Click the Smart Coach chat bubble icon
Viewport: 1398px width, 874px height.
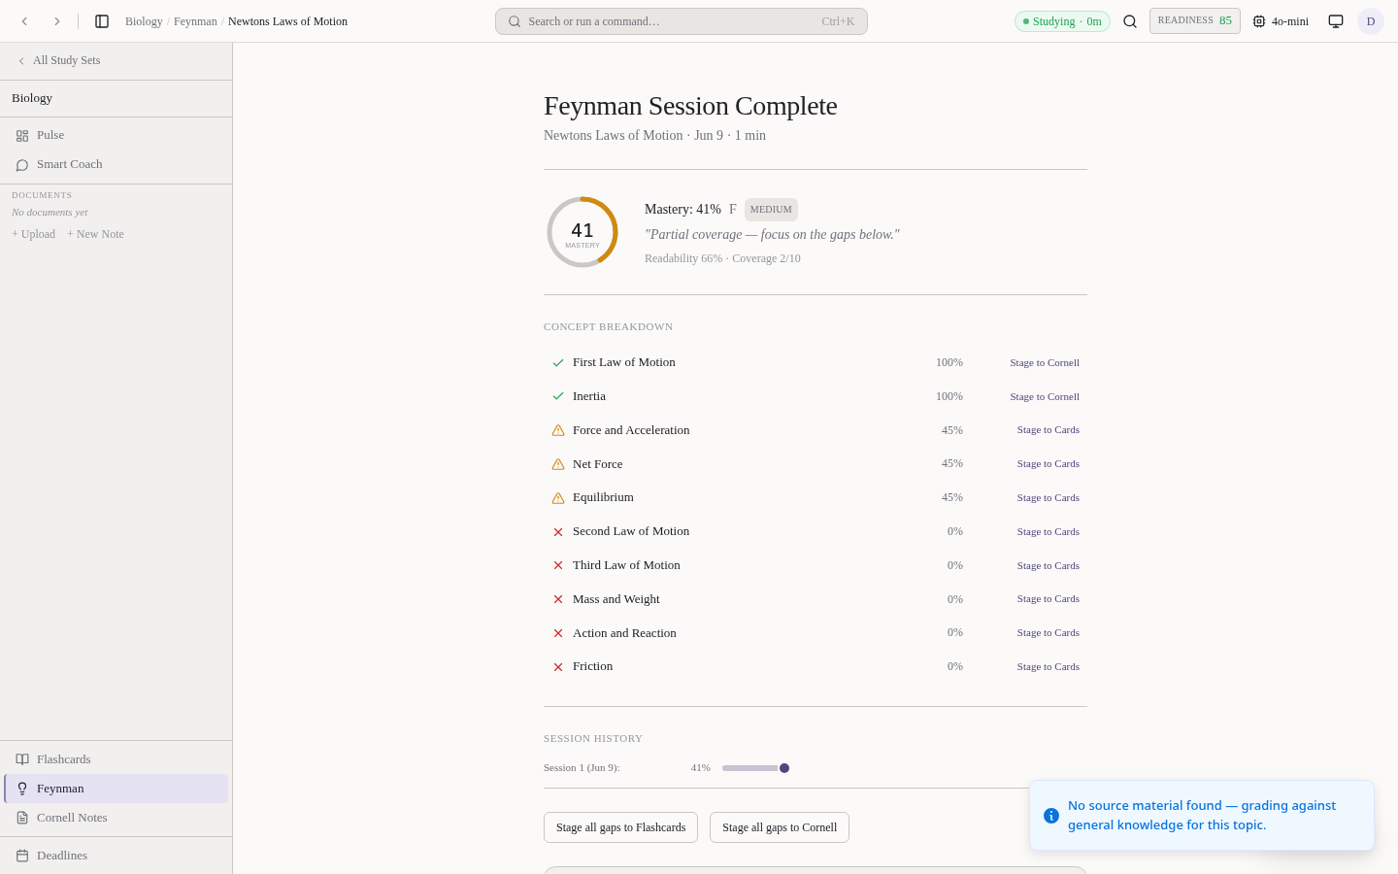coord(22,165)
